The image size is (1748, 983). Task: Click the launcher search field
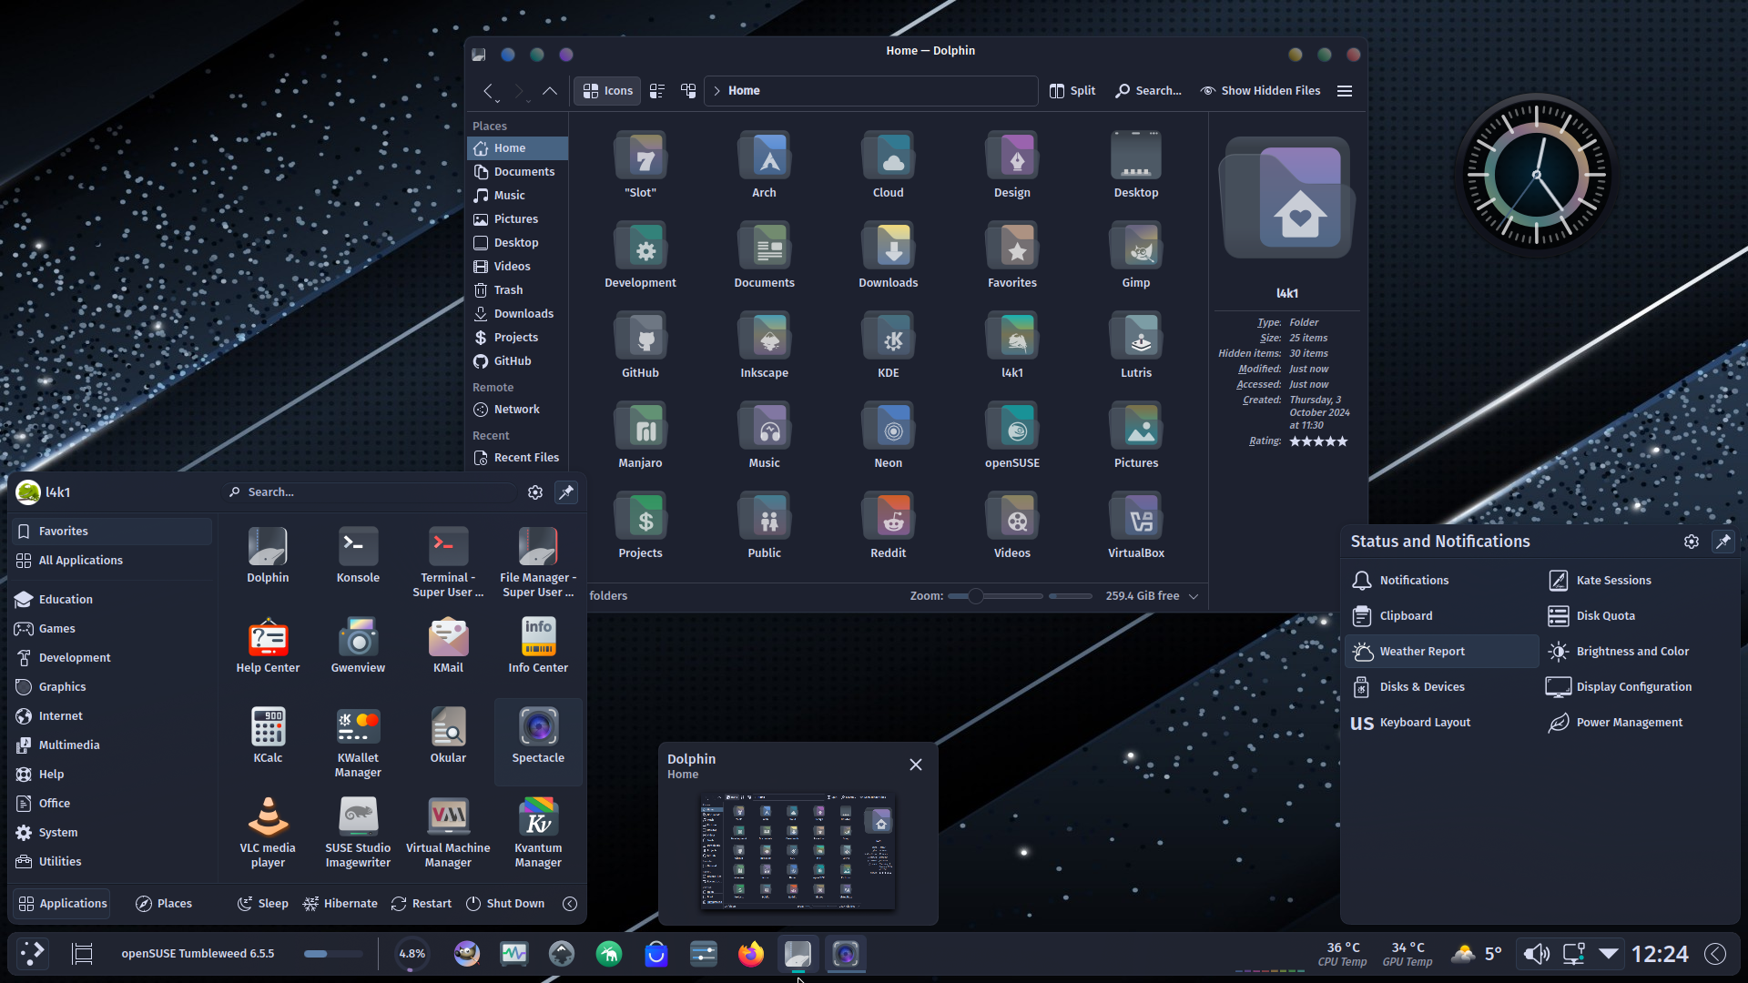370,492
